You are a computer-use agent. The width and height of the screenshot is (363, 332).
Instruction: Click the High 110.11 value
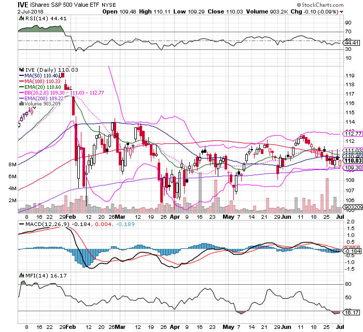click(155, 11)
